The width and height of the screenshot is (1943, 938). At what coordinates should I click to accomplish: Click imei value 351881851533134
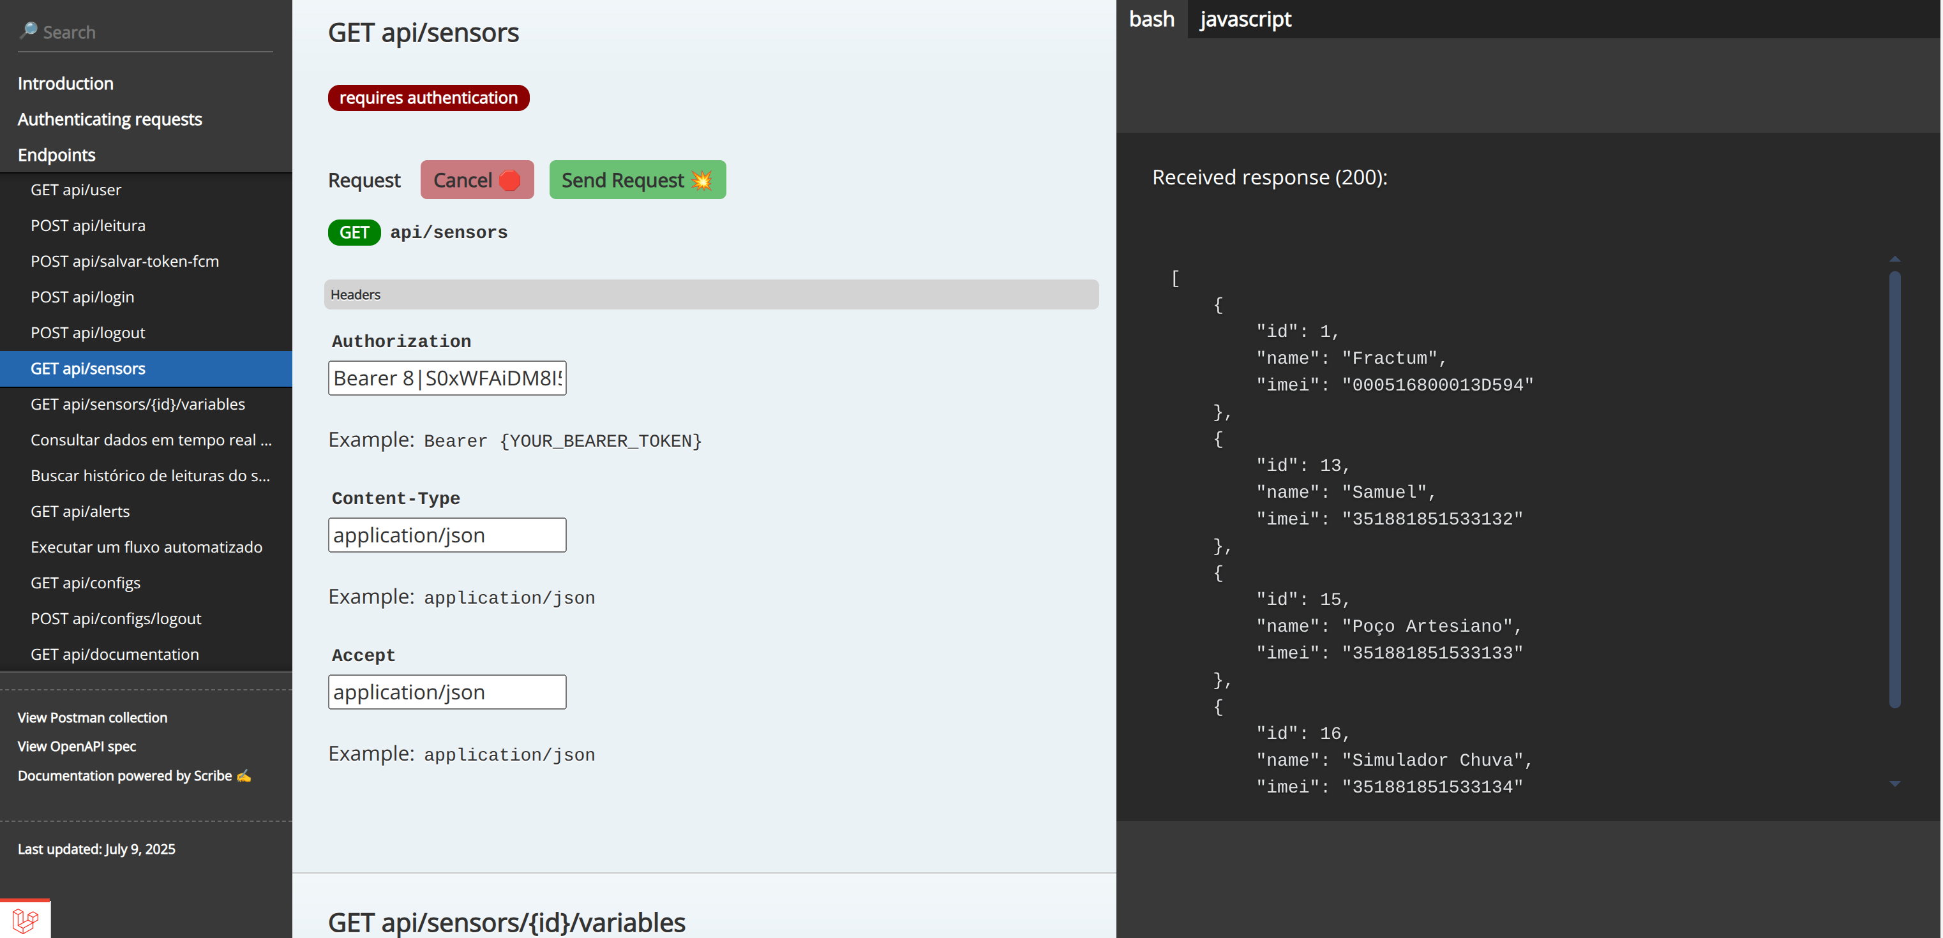pyautogui.click(x=1432, y=787)
